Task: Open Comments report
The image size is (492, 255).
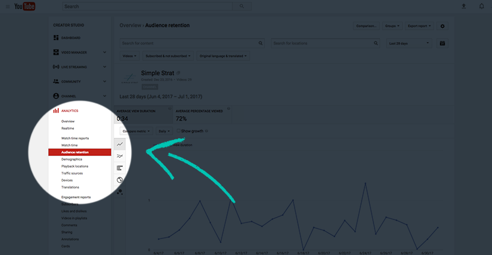Action: point(68,225)
